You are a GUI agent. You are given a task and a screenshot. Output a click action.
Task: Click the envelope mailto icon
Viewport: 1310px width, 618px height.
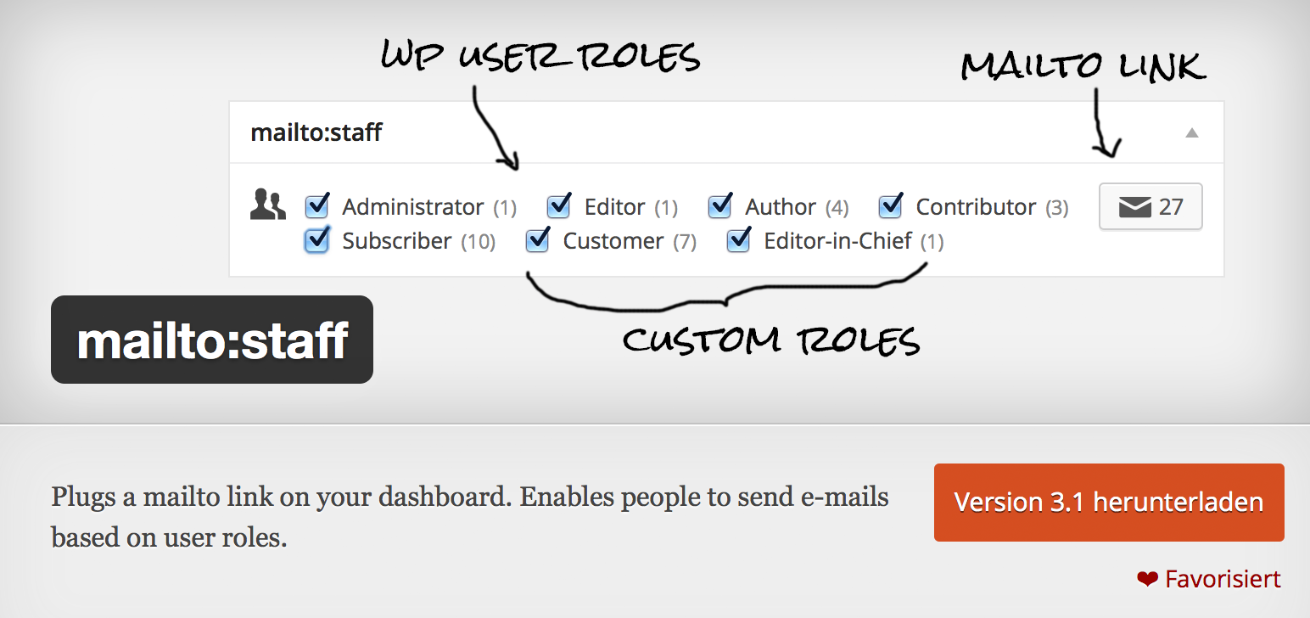tap(1134, 207)
